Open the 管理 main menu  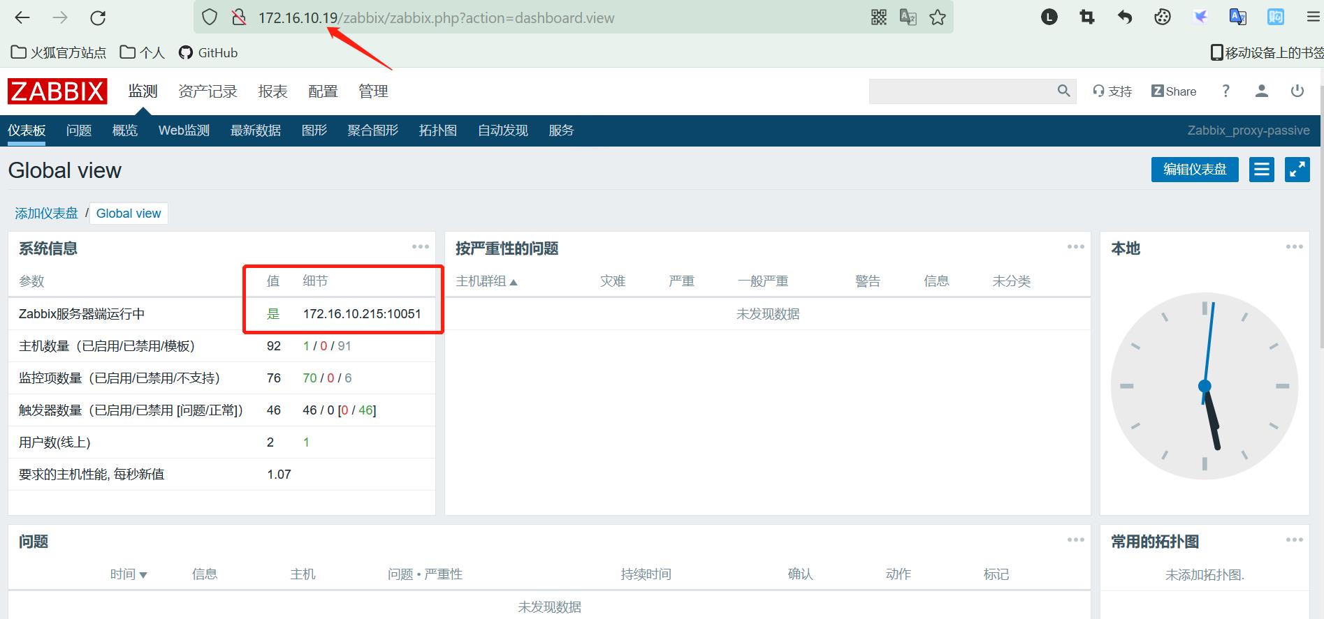373,91
